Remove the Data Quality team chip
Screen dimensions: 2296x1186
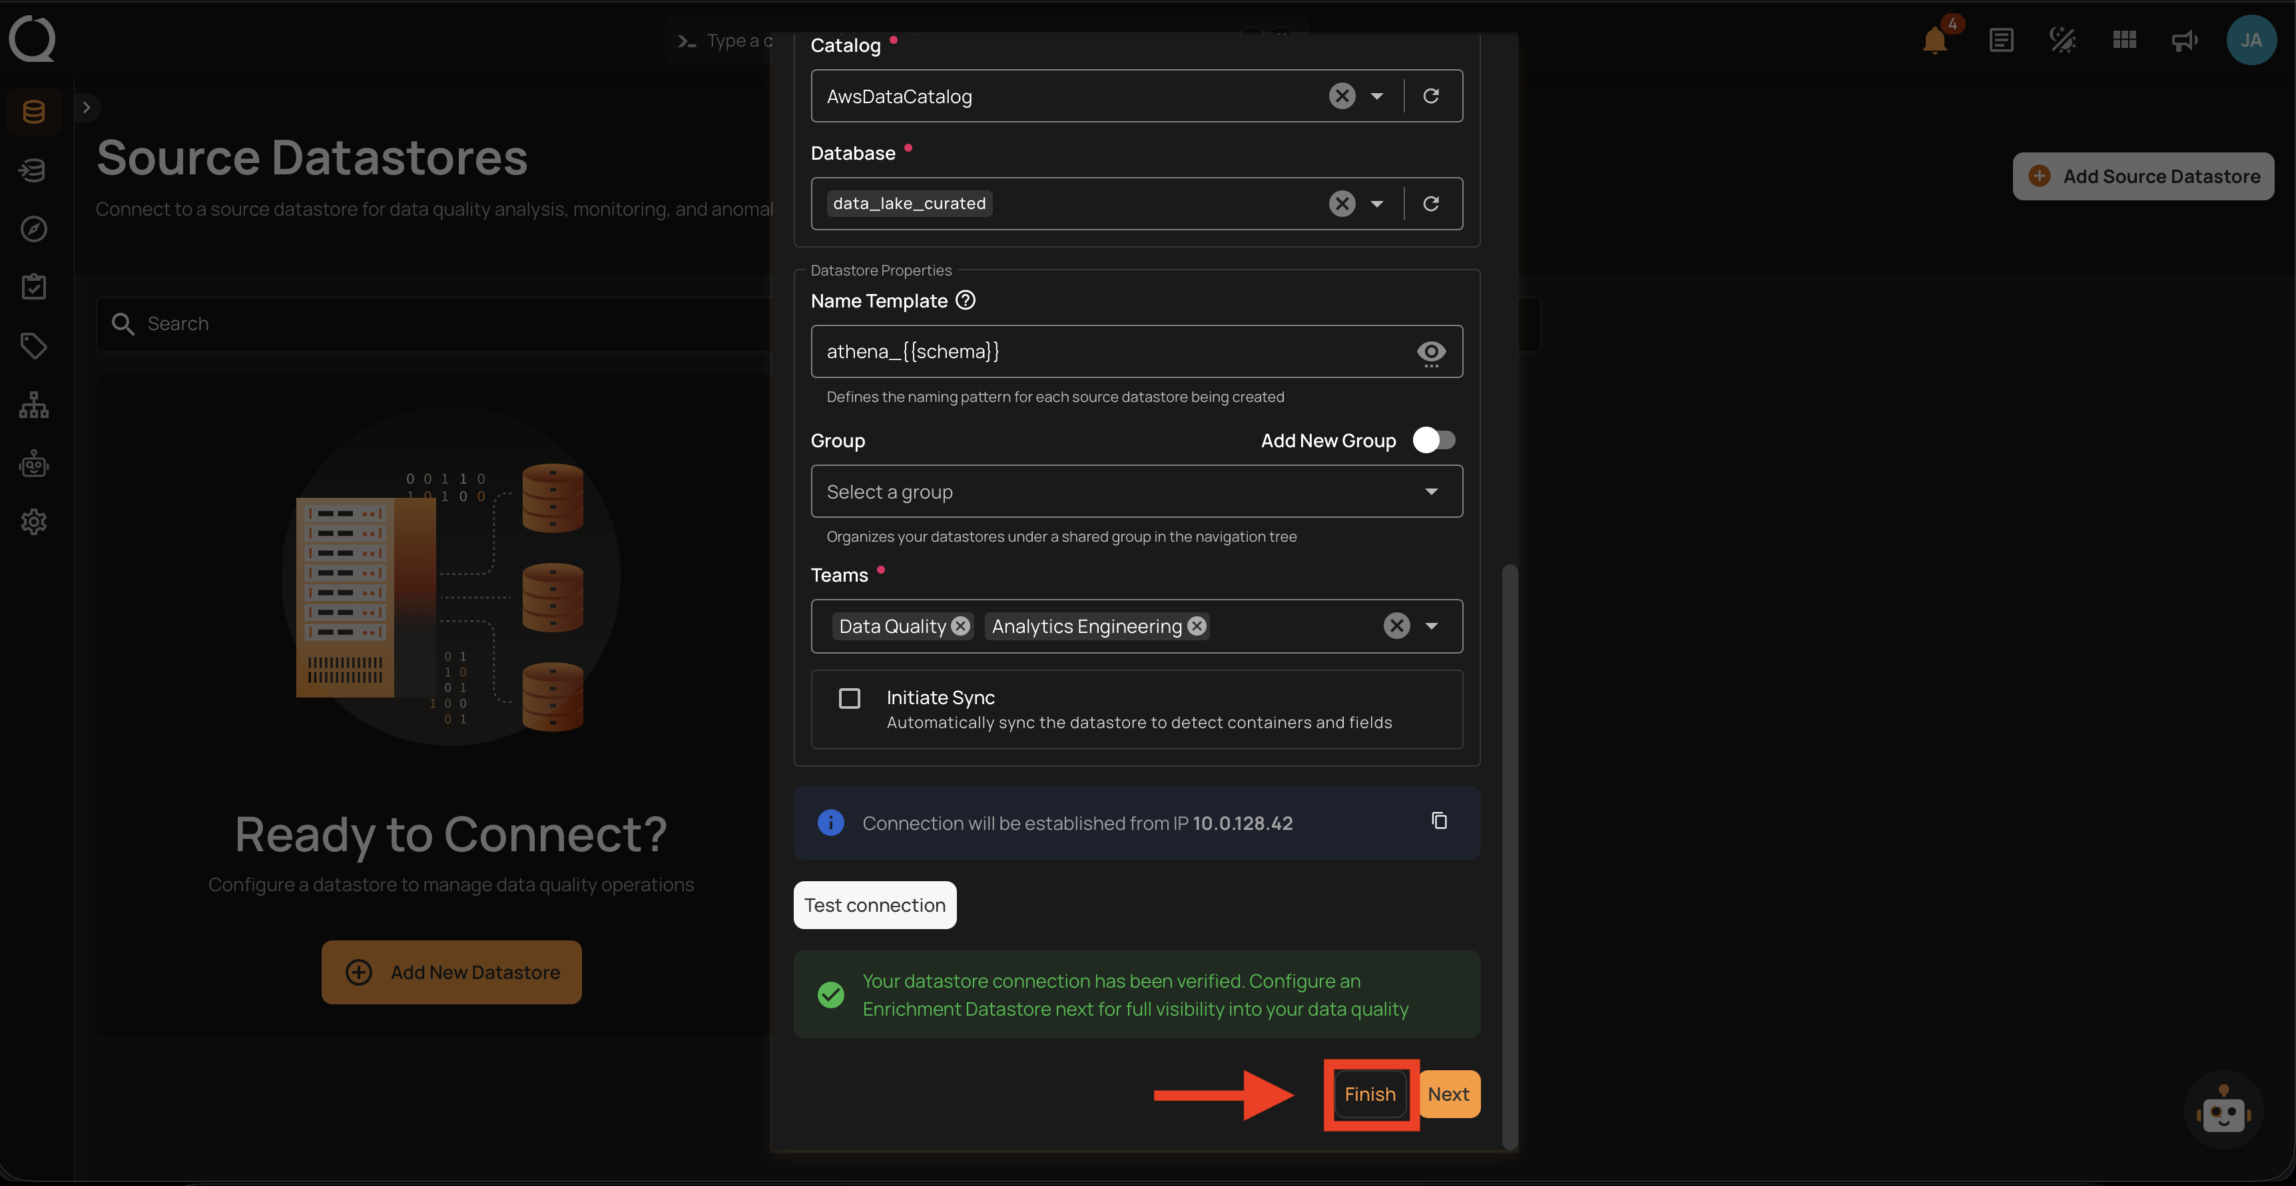(x=960, y=626)
